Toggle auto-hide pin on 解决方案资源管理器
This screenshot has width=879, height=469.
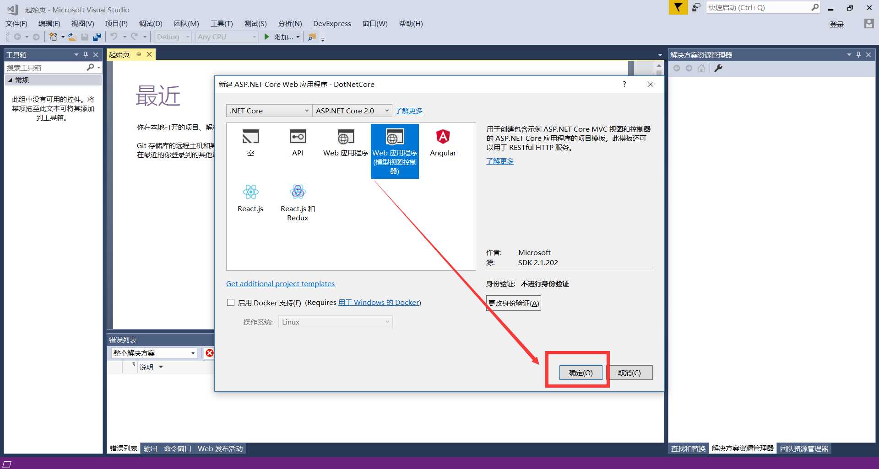point(858,54)
